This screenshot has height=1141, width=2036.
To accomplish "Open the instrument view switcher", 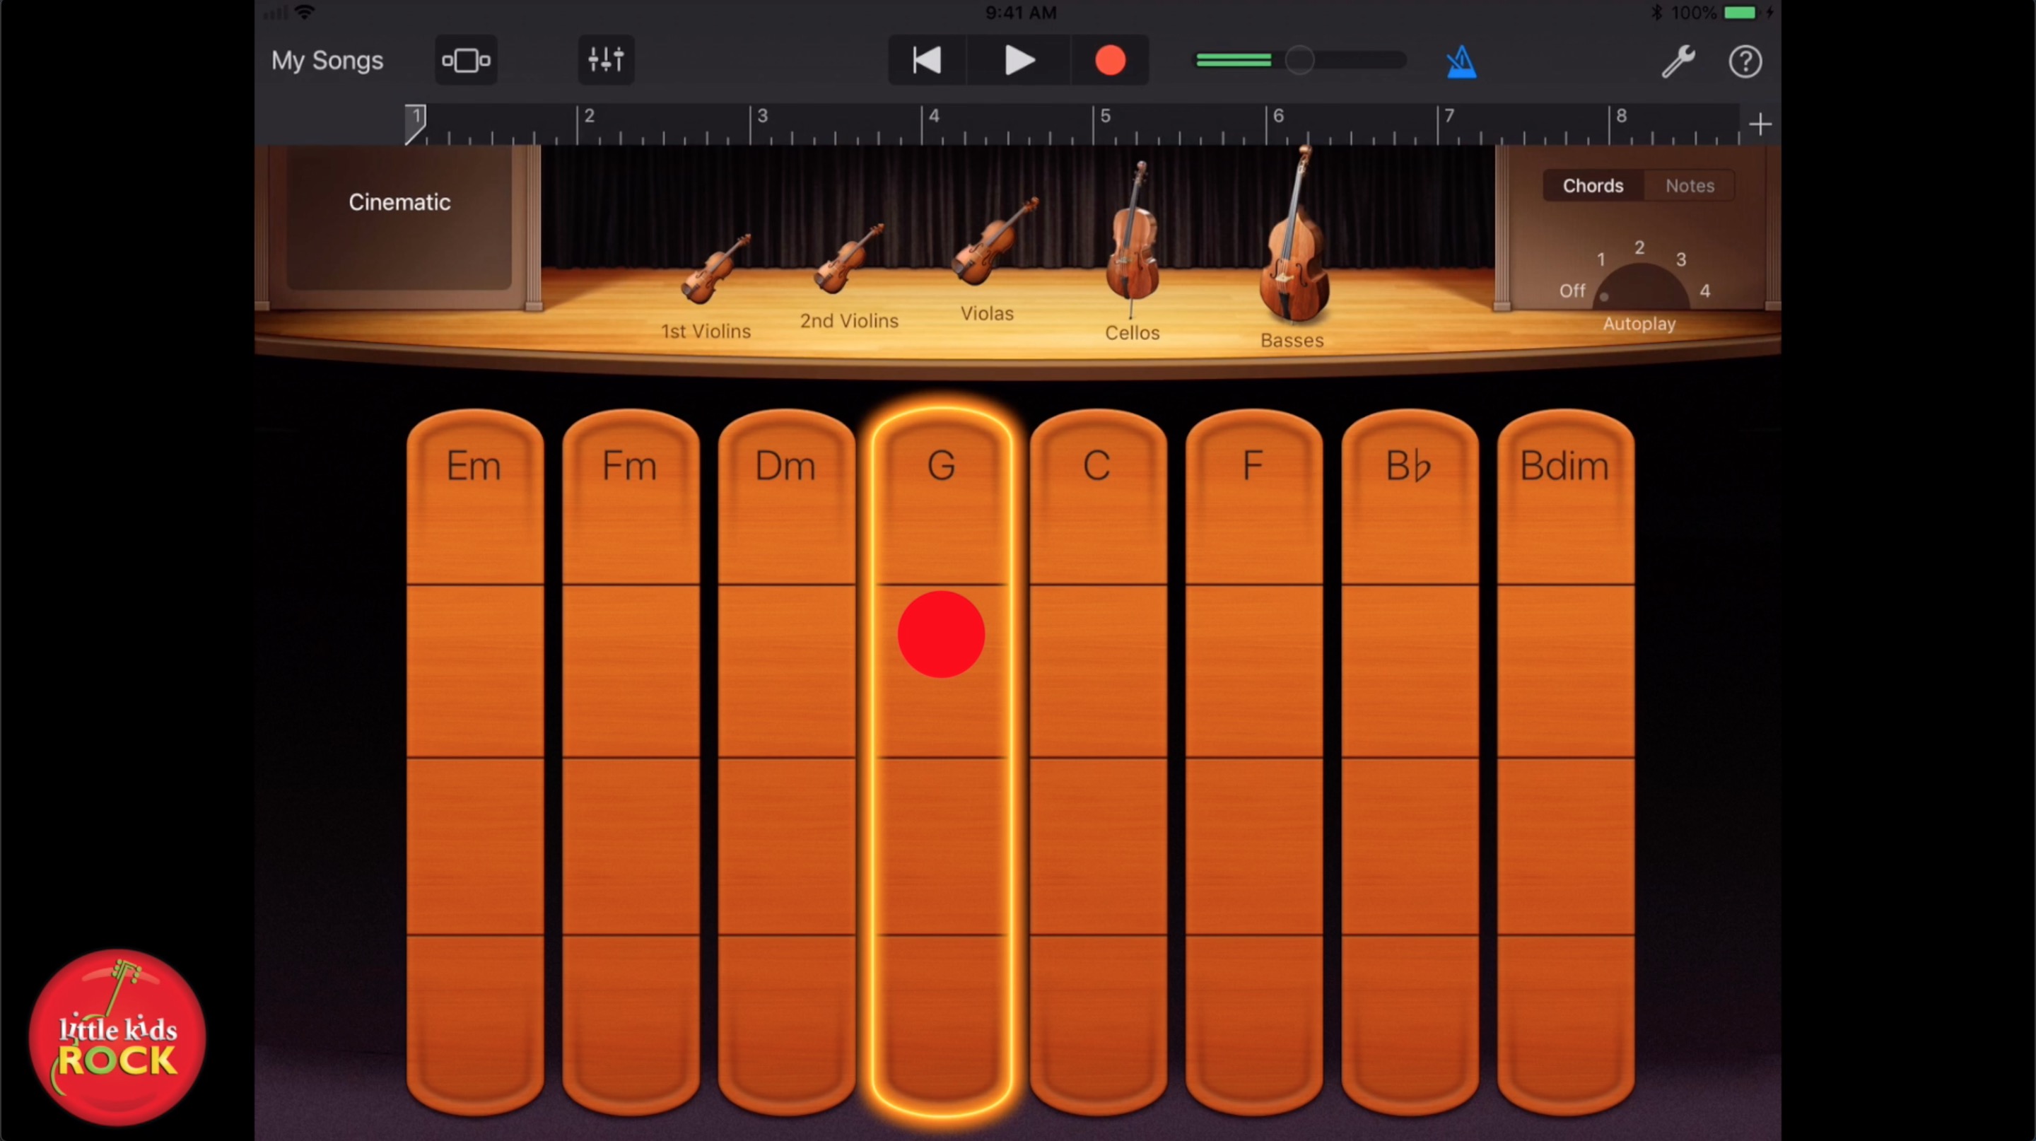I will pos(466,60).
